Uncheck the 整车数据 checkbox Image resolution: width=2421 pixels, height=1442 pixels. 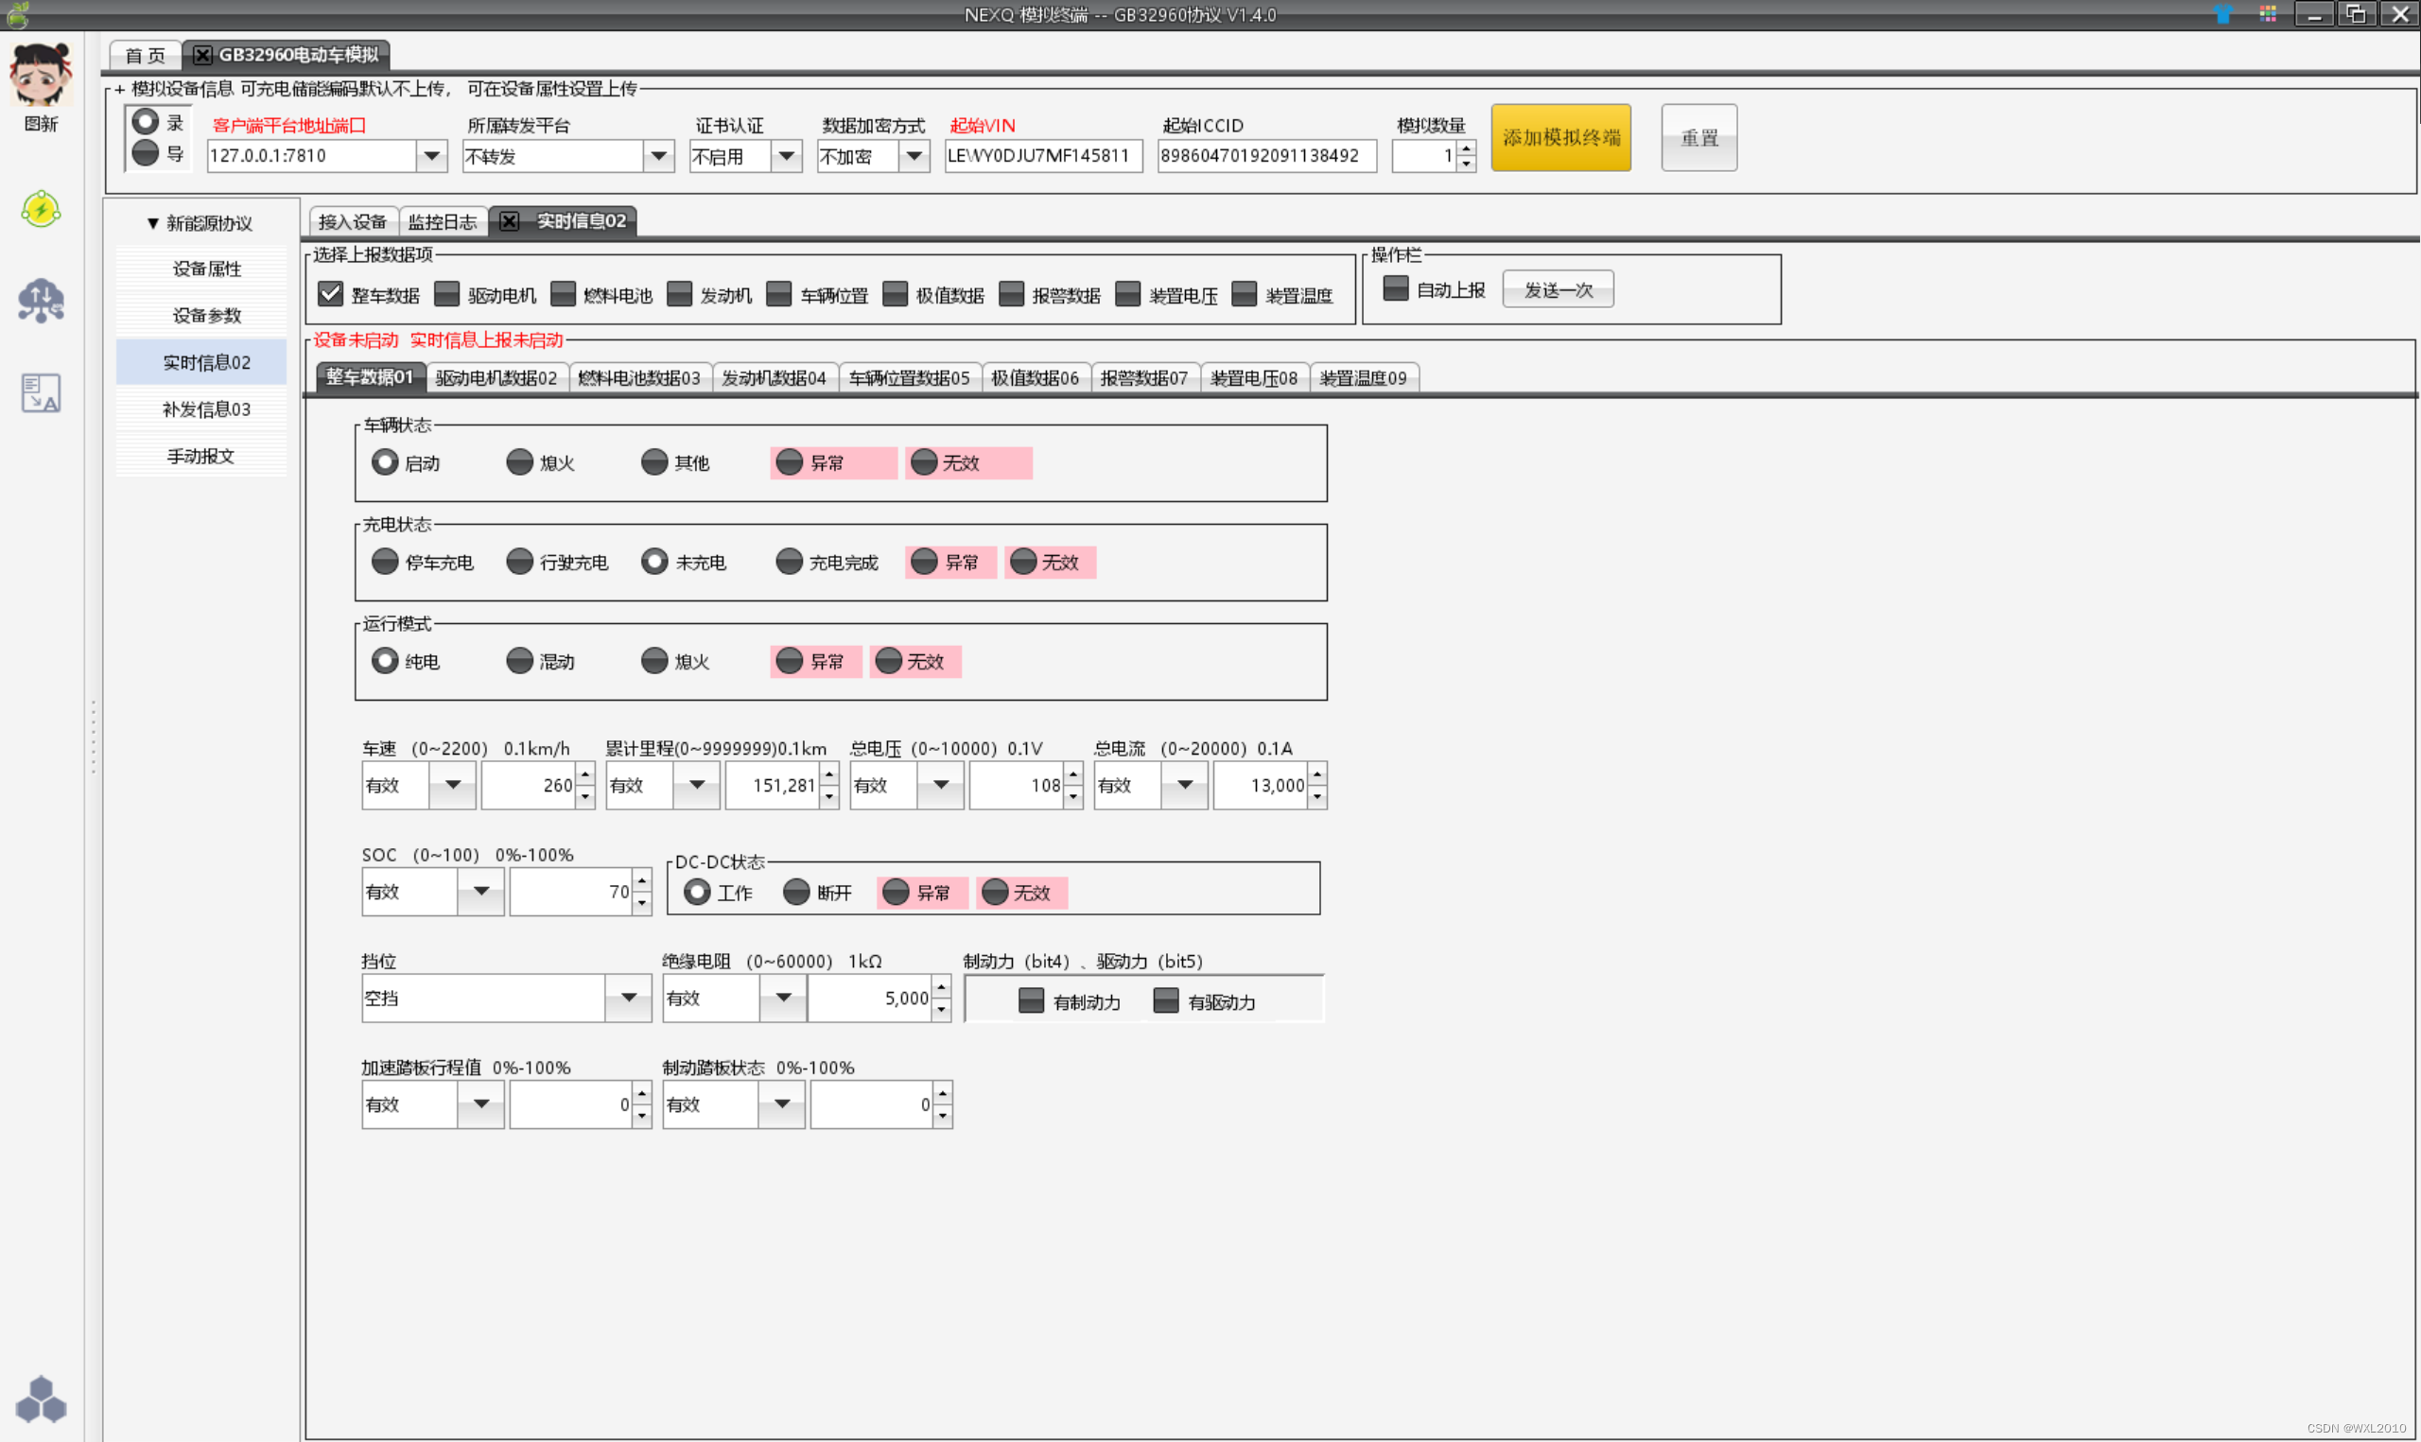click(330, 294)
